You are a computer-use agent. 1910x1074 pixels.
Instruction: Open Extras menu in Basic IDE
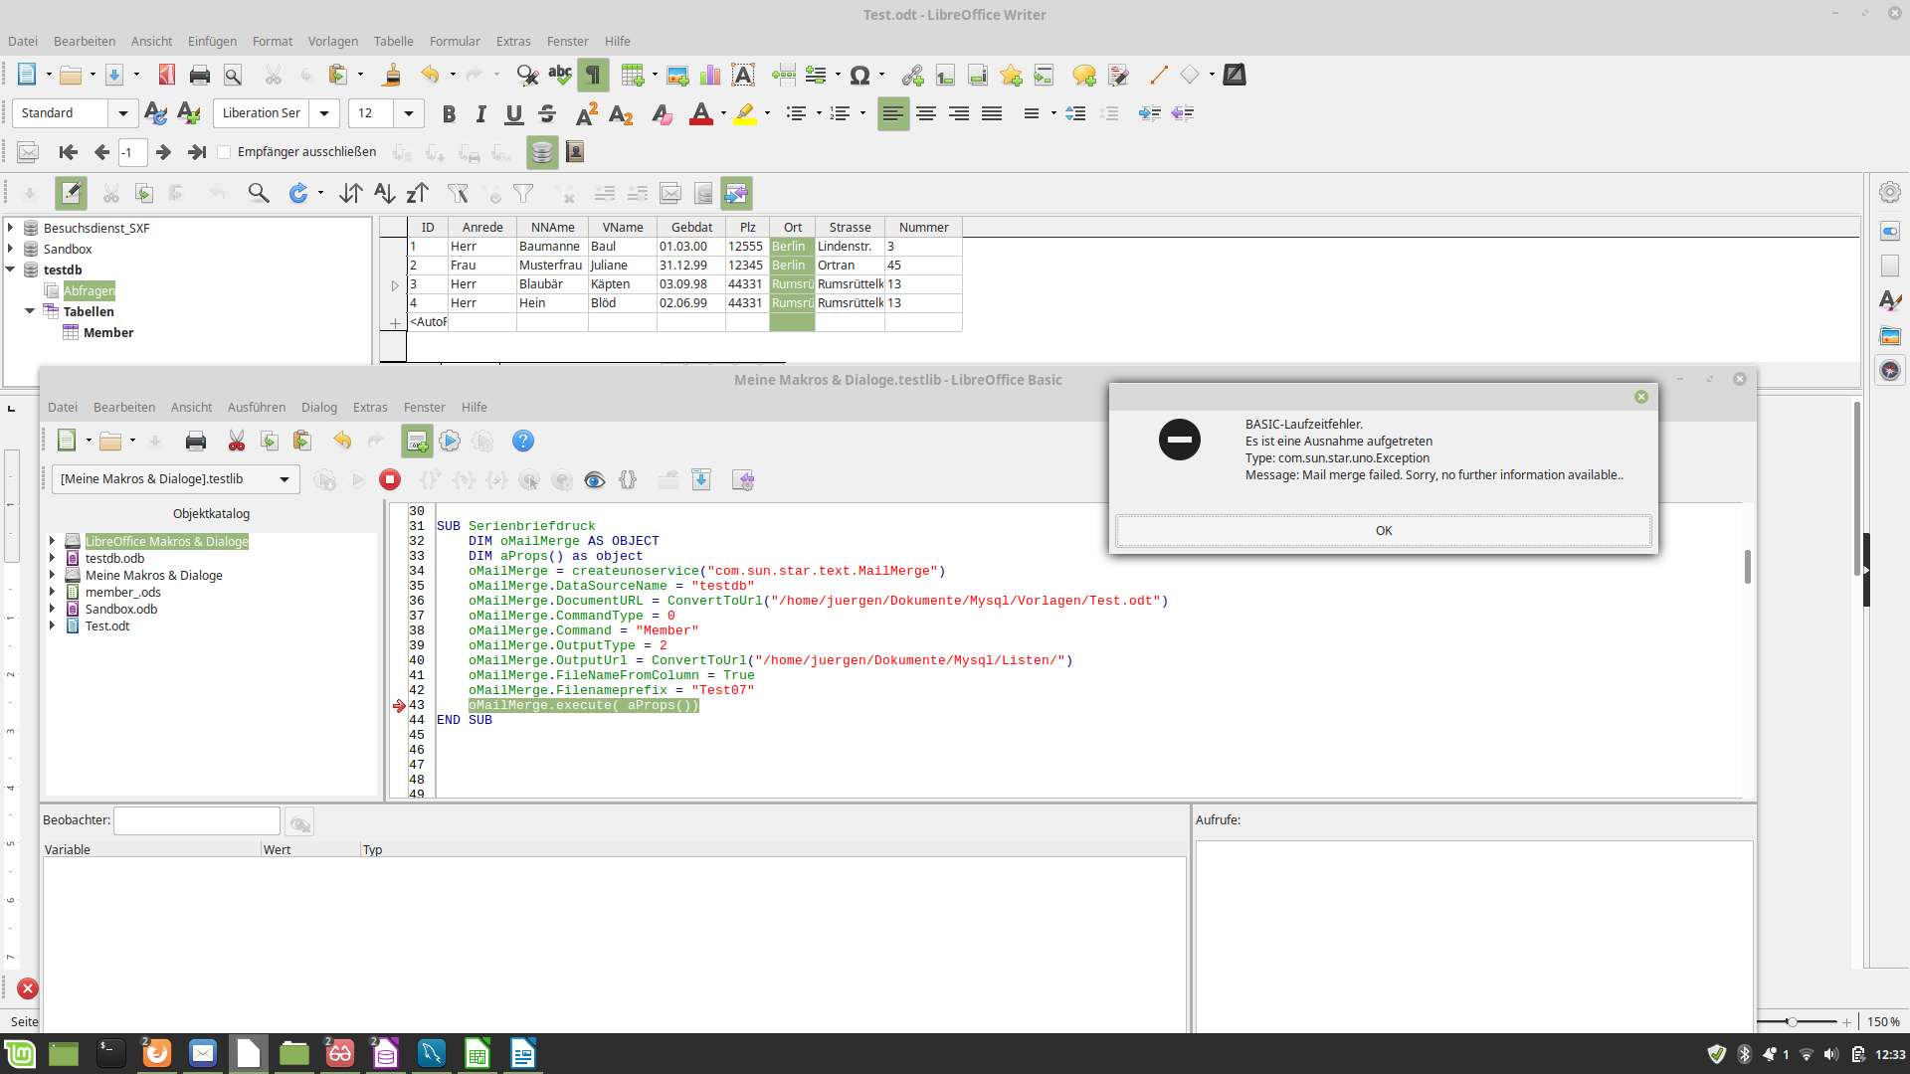click(370, 407)
